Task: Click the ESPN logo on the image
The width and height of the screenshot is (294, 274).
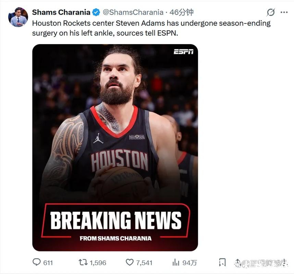Action: pos(183,52)
